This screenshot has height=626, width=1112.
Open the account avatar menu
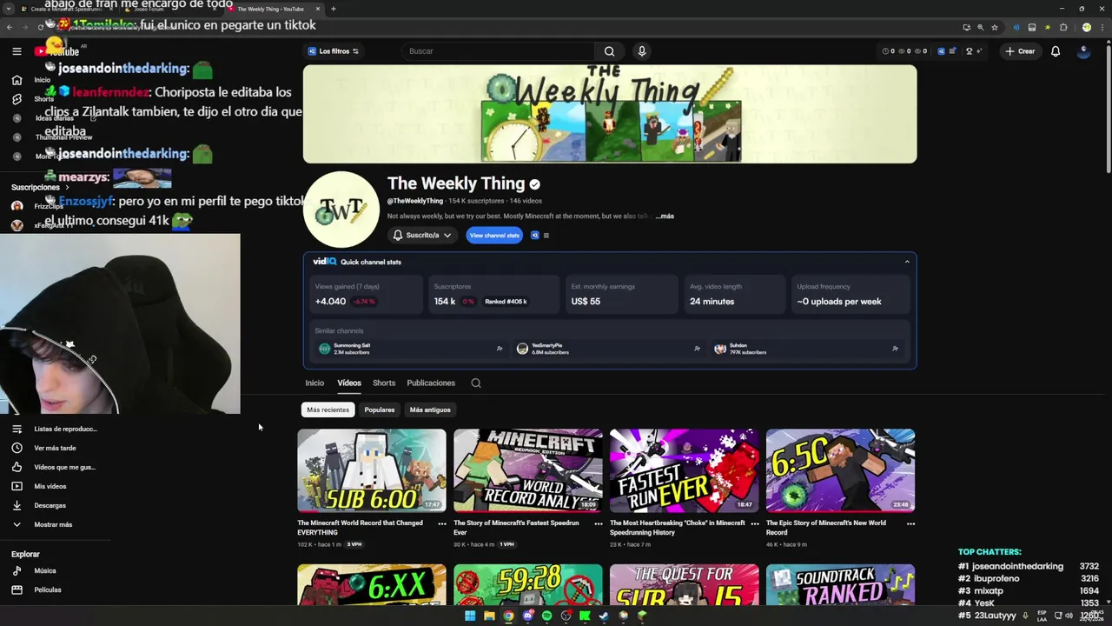tap(1083, 51)
